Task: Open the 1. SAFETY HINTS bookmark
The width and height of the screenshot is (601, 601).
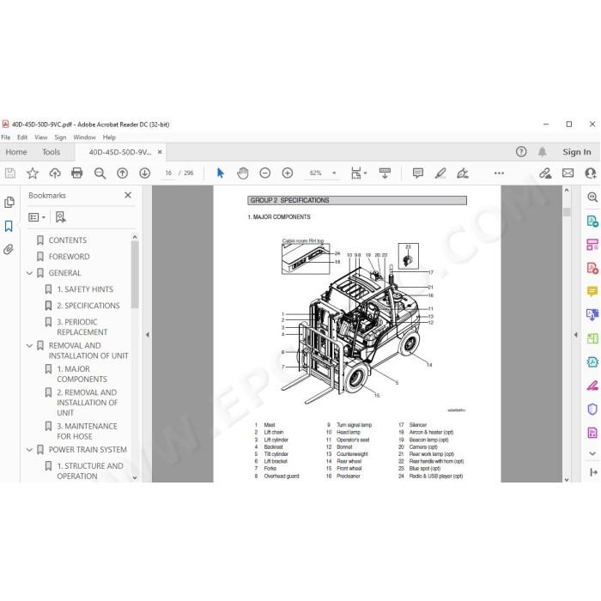Action: pyautogui.click(x=85, y=289)
